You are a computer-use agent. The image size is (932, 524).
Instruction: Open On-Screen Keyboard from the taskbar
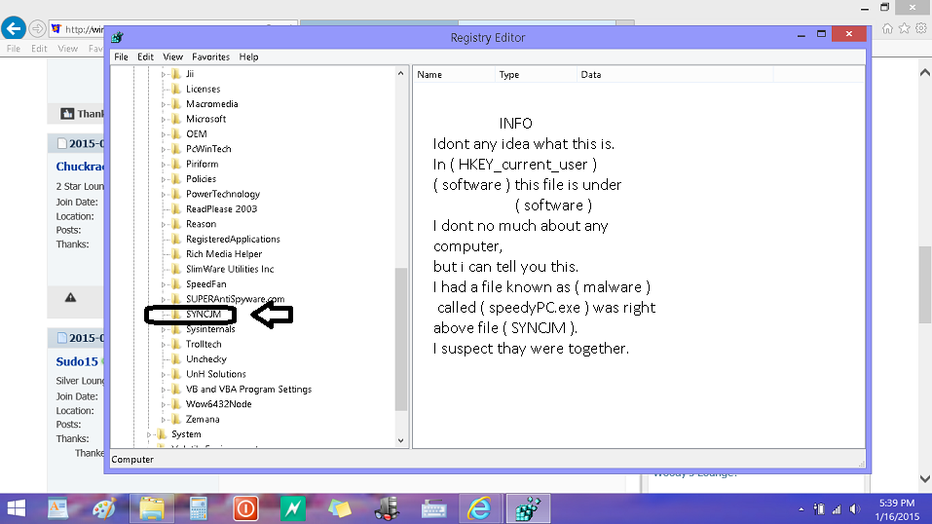tap(434, 508)
